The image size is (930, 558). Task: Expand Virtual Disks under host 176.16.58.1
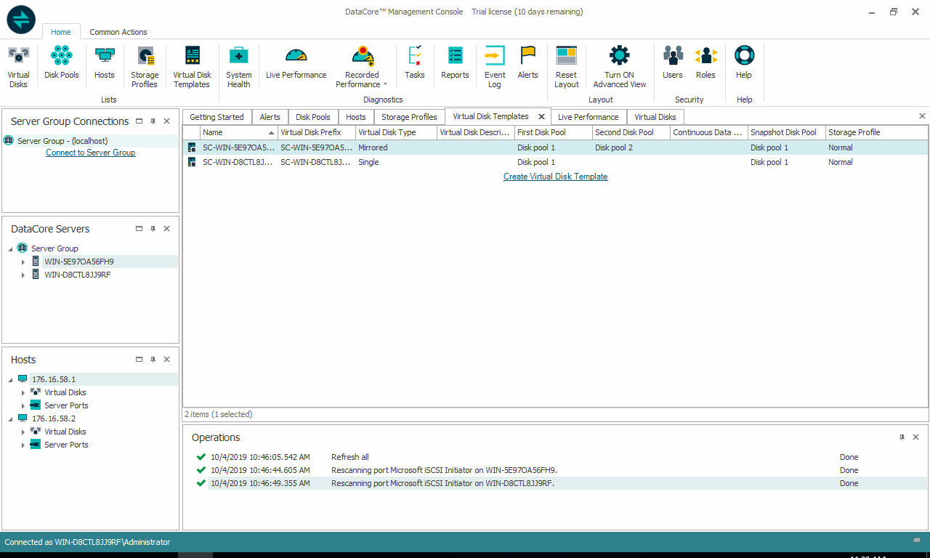pyautogui.click(x=23, y=392)
